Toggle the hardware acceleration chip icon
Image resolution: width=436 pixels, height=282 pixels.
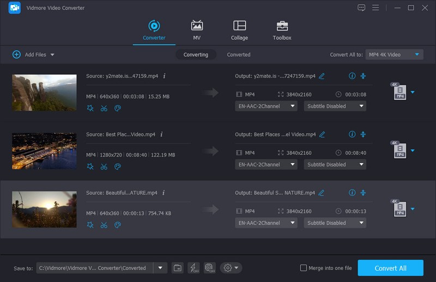coord(210,268)
